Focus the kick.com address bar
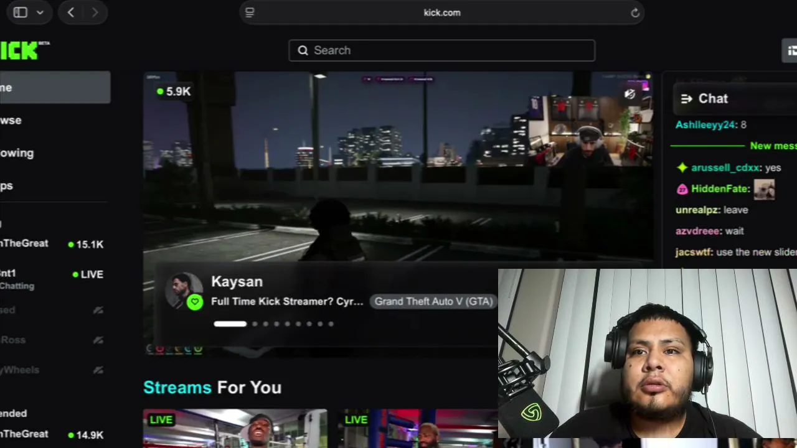797x448 pixels. [442, 12]
